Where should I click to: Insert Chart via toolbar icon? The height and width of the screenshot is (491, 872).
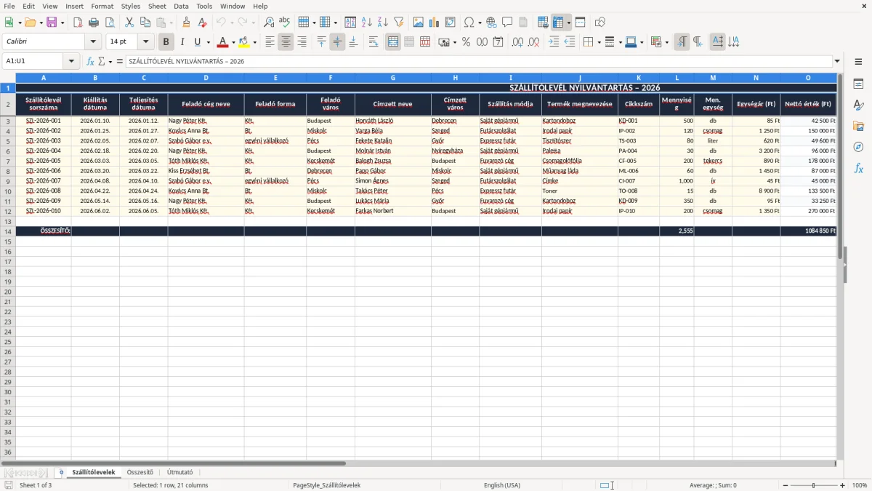pos(435,23)
